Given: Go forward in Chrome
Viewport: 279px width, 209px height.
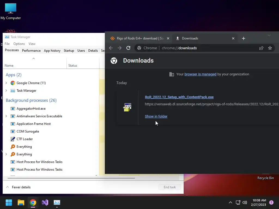Looking at the screenshot, I should [120, 48].
